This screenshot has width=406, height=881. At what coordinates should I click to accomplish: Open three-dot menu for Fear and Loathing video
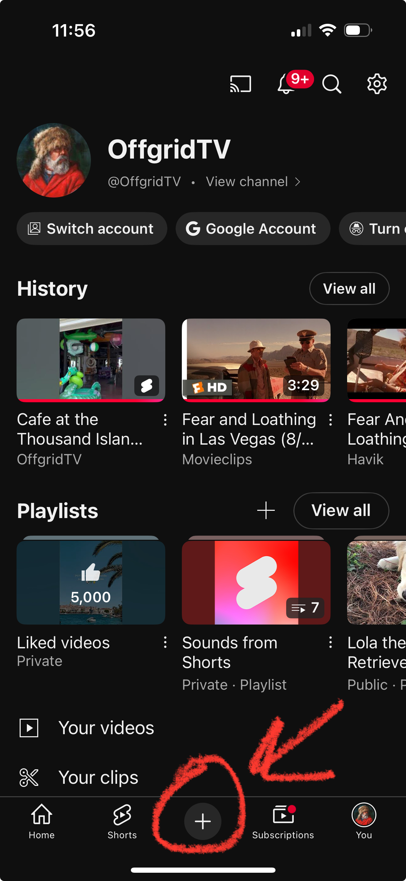pyautogui.click(x=331, y=420)
